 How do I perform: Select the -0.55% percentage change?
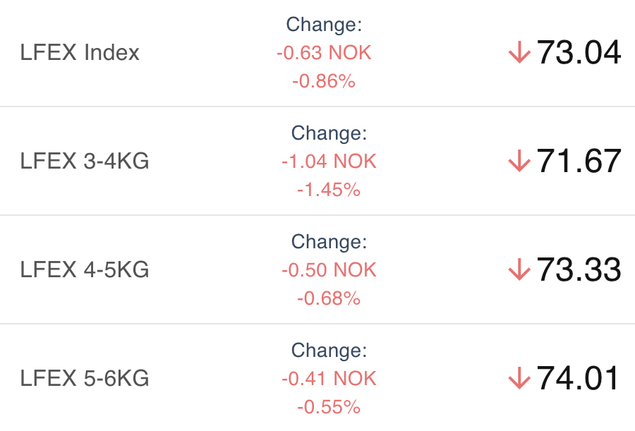[329, 407]
